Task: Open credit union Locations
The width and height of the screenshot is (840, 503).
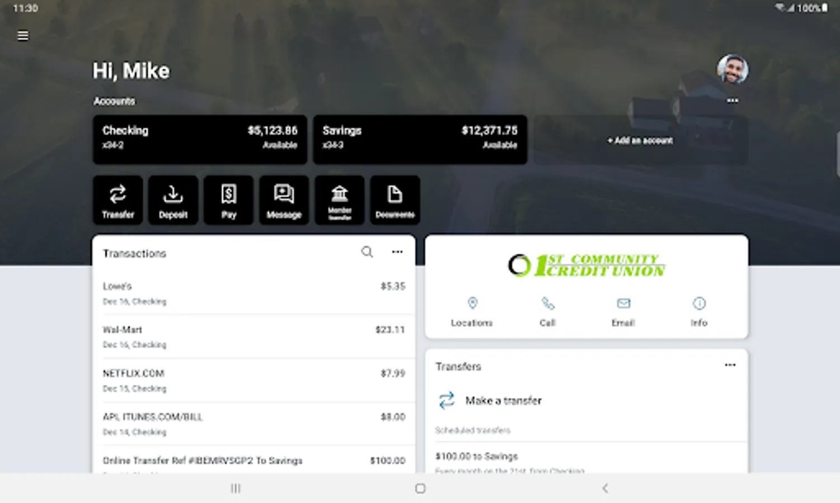Action: coord(472,312)
